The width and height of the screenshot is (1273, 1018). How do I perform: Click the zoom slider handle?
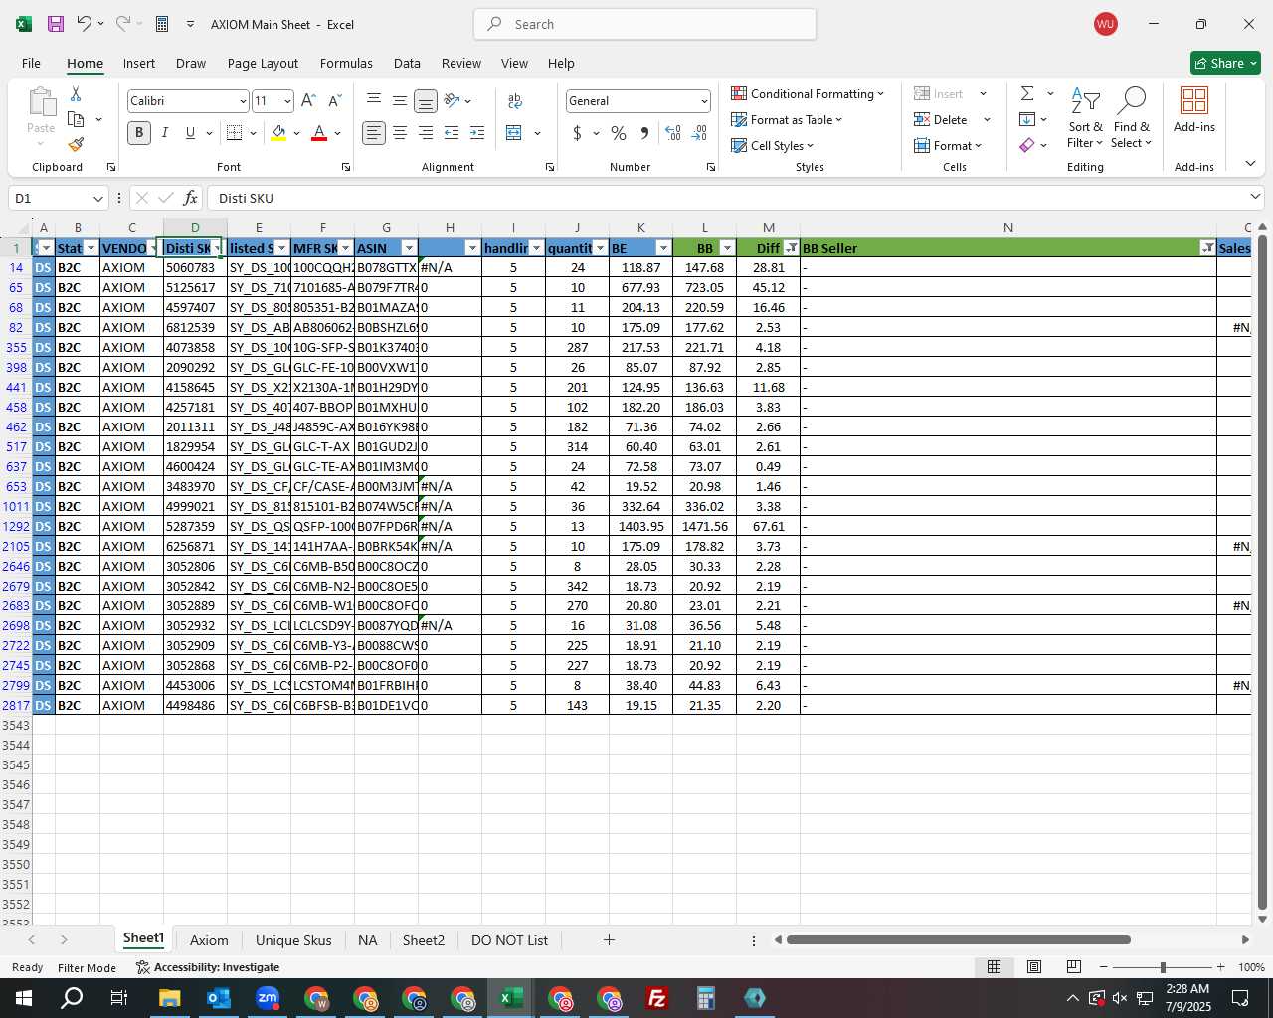click(x=1162, y=967)
